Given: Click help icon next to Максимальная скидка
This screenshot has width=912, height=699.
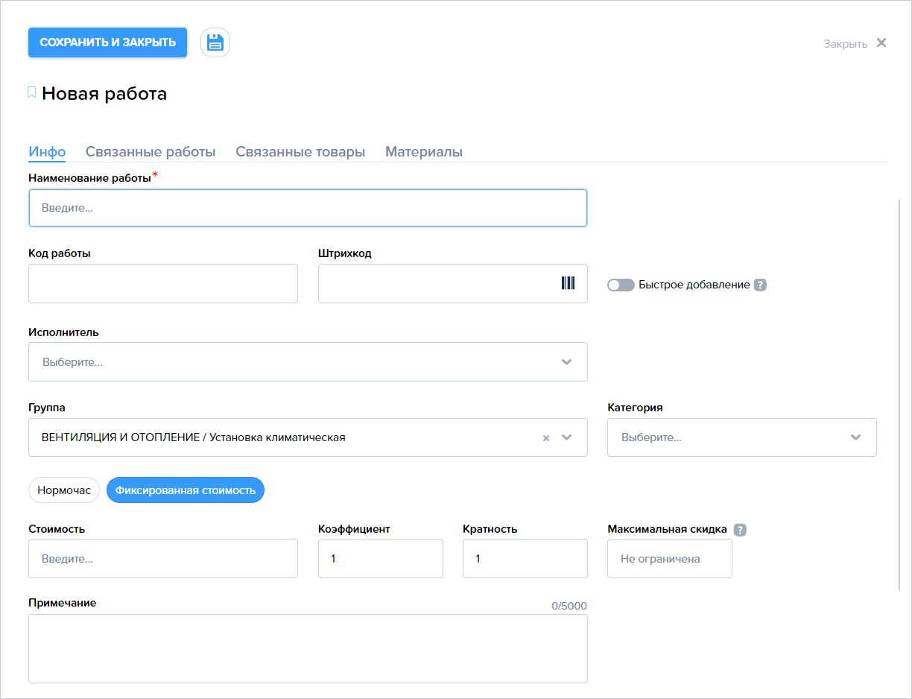Looking at the screenshot, I should pyautogui.click(x=740, y=530).
